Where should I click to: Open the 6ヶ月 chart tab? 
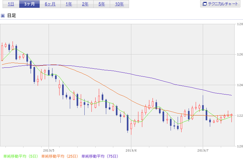click(50, 4)
